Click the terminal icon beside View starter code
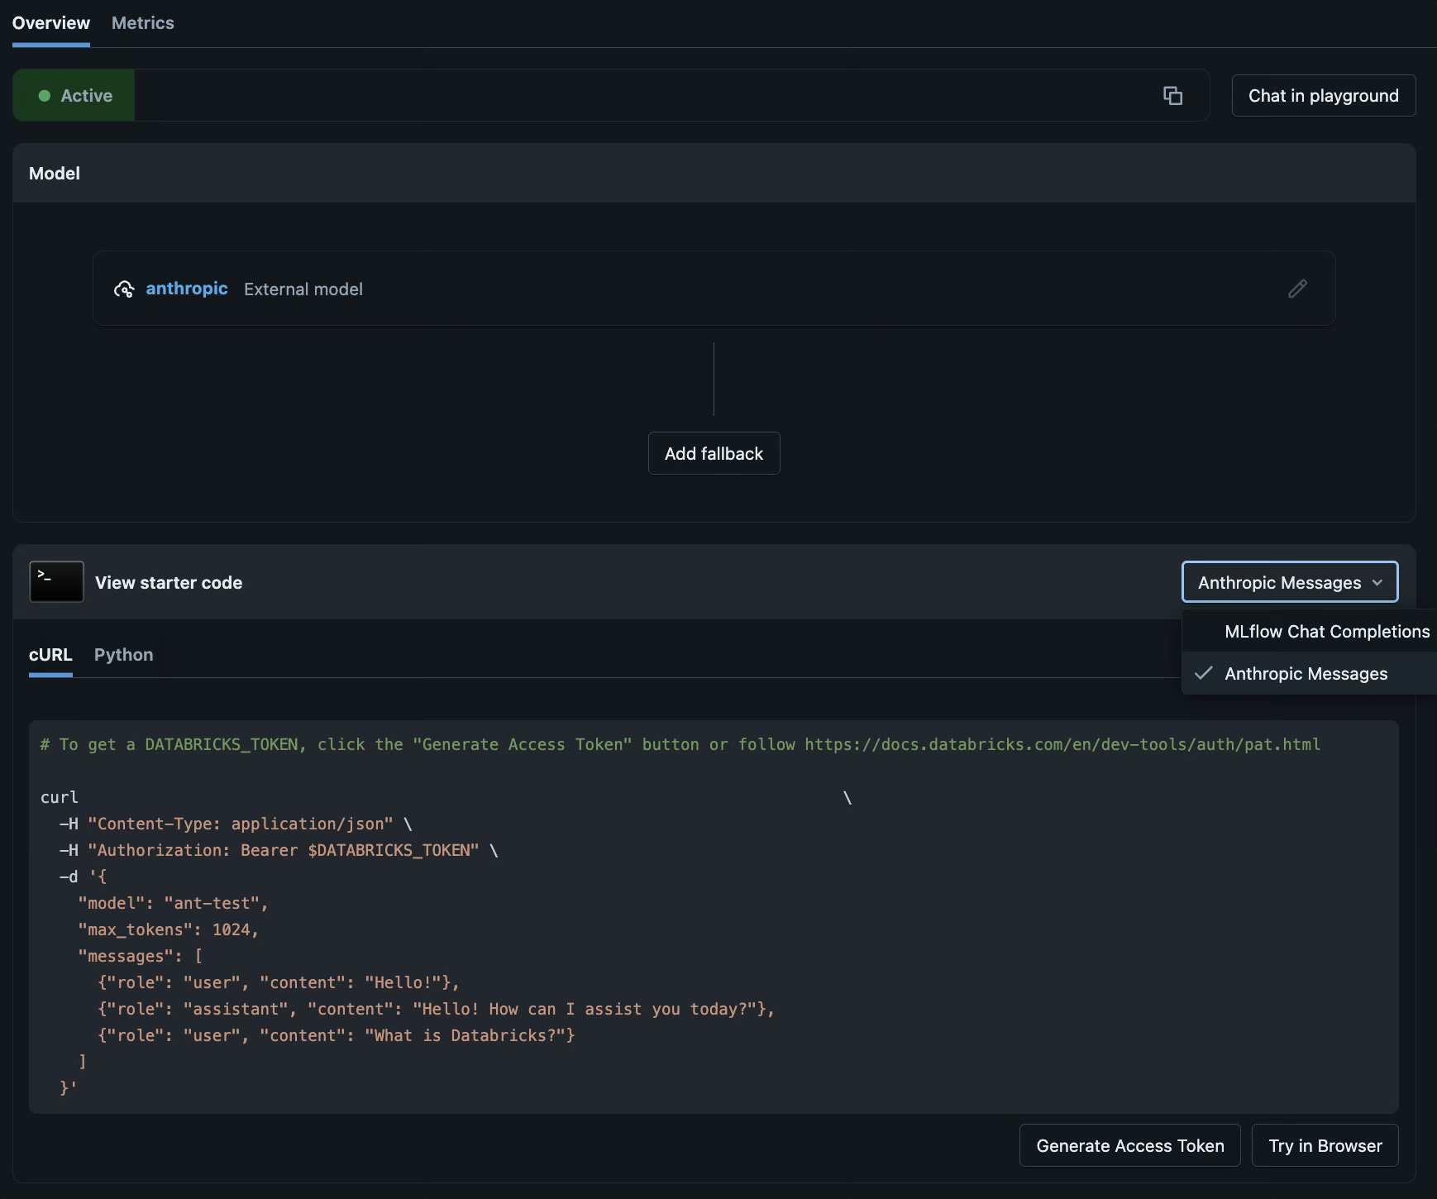 pyautogui.click(x=56, y=582)
